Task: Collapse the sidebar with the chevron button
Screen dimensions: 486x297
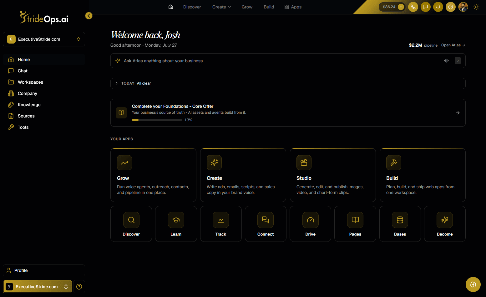Action: pyautogui.click(x=89, y=16)
